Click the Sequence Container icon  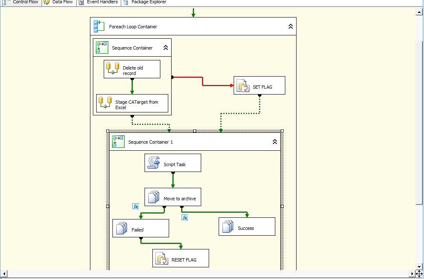coord(102,47)
